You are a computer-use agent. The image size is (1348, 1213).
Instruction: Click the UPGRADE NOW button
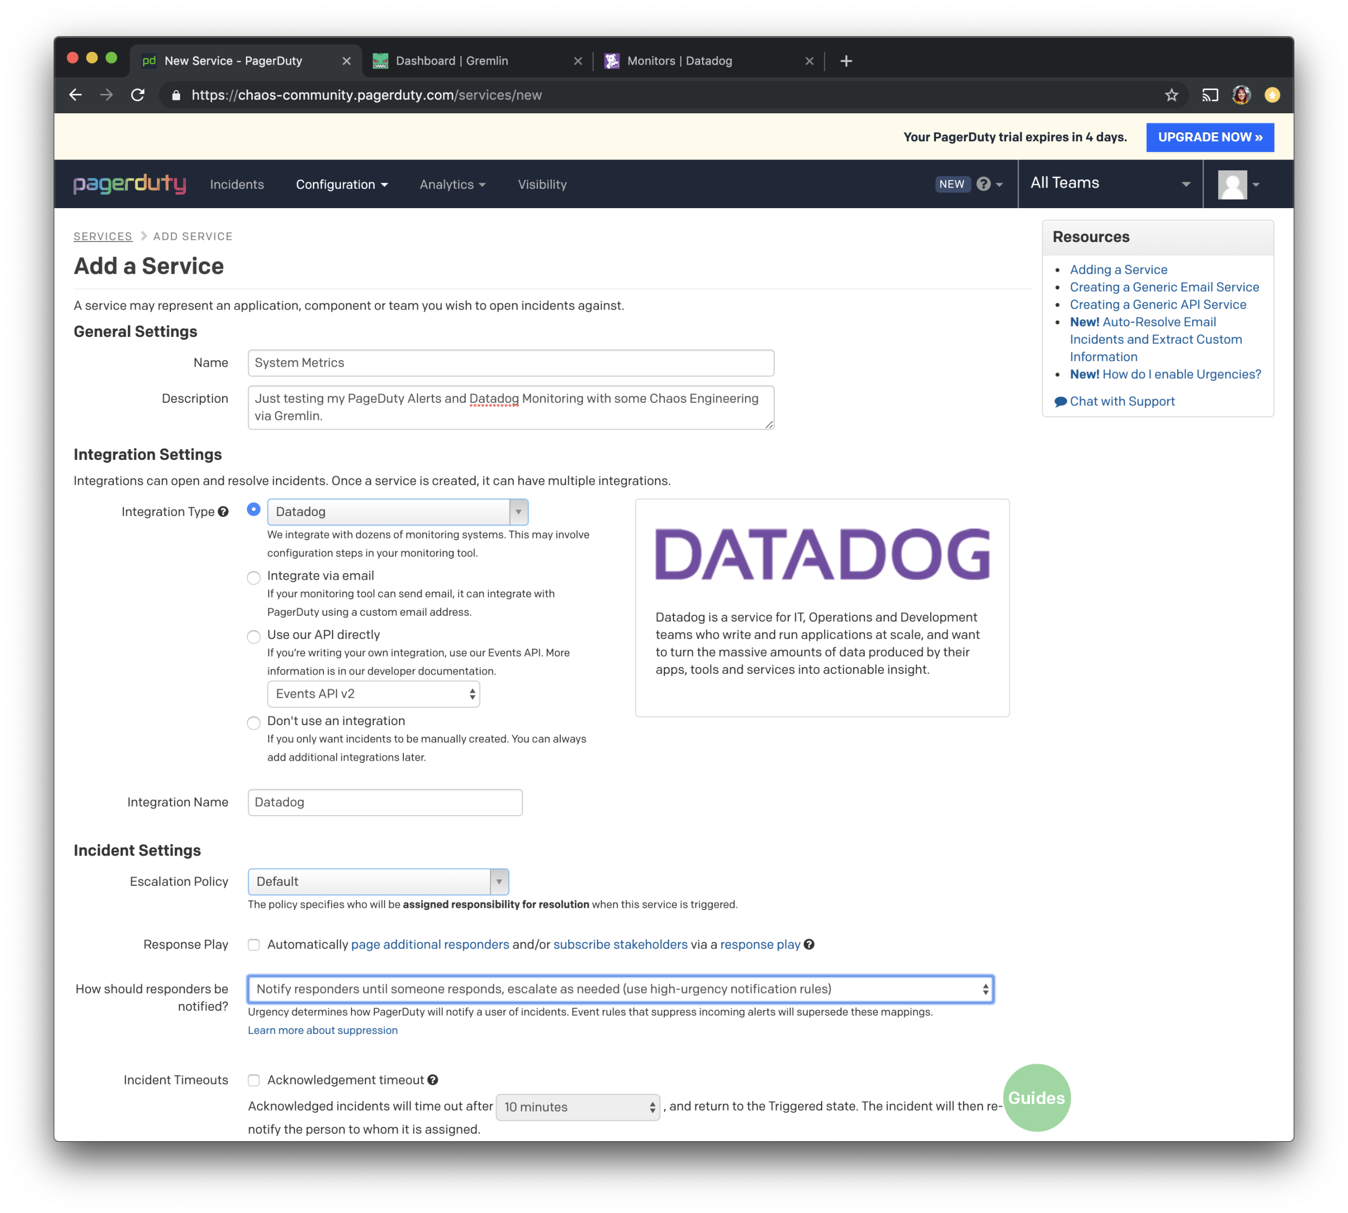[x=1210, y=137]
